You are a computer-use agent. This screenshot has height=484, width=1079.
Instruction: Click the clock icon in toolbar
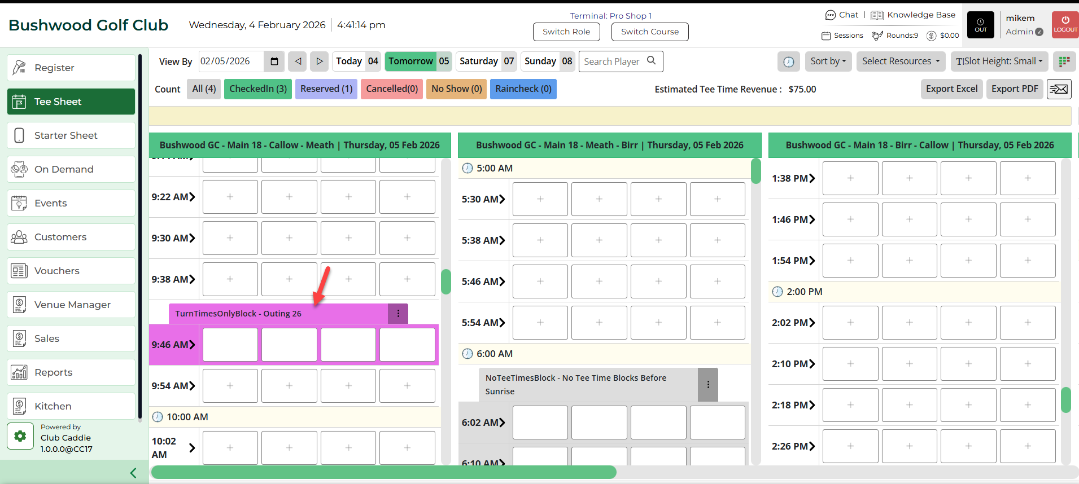coord(788,61)
